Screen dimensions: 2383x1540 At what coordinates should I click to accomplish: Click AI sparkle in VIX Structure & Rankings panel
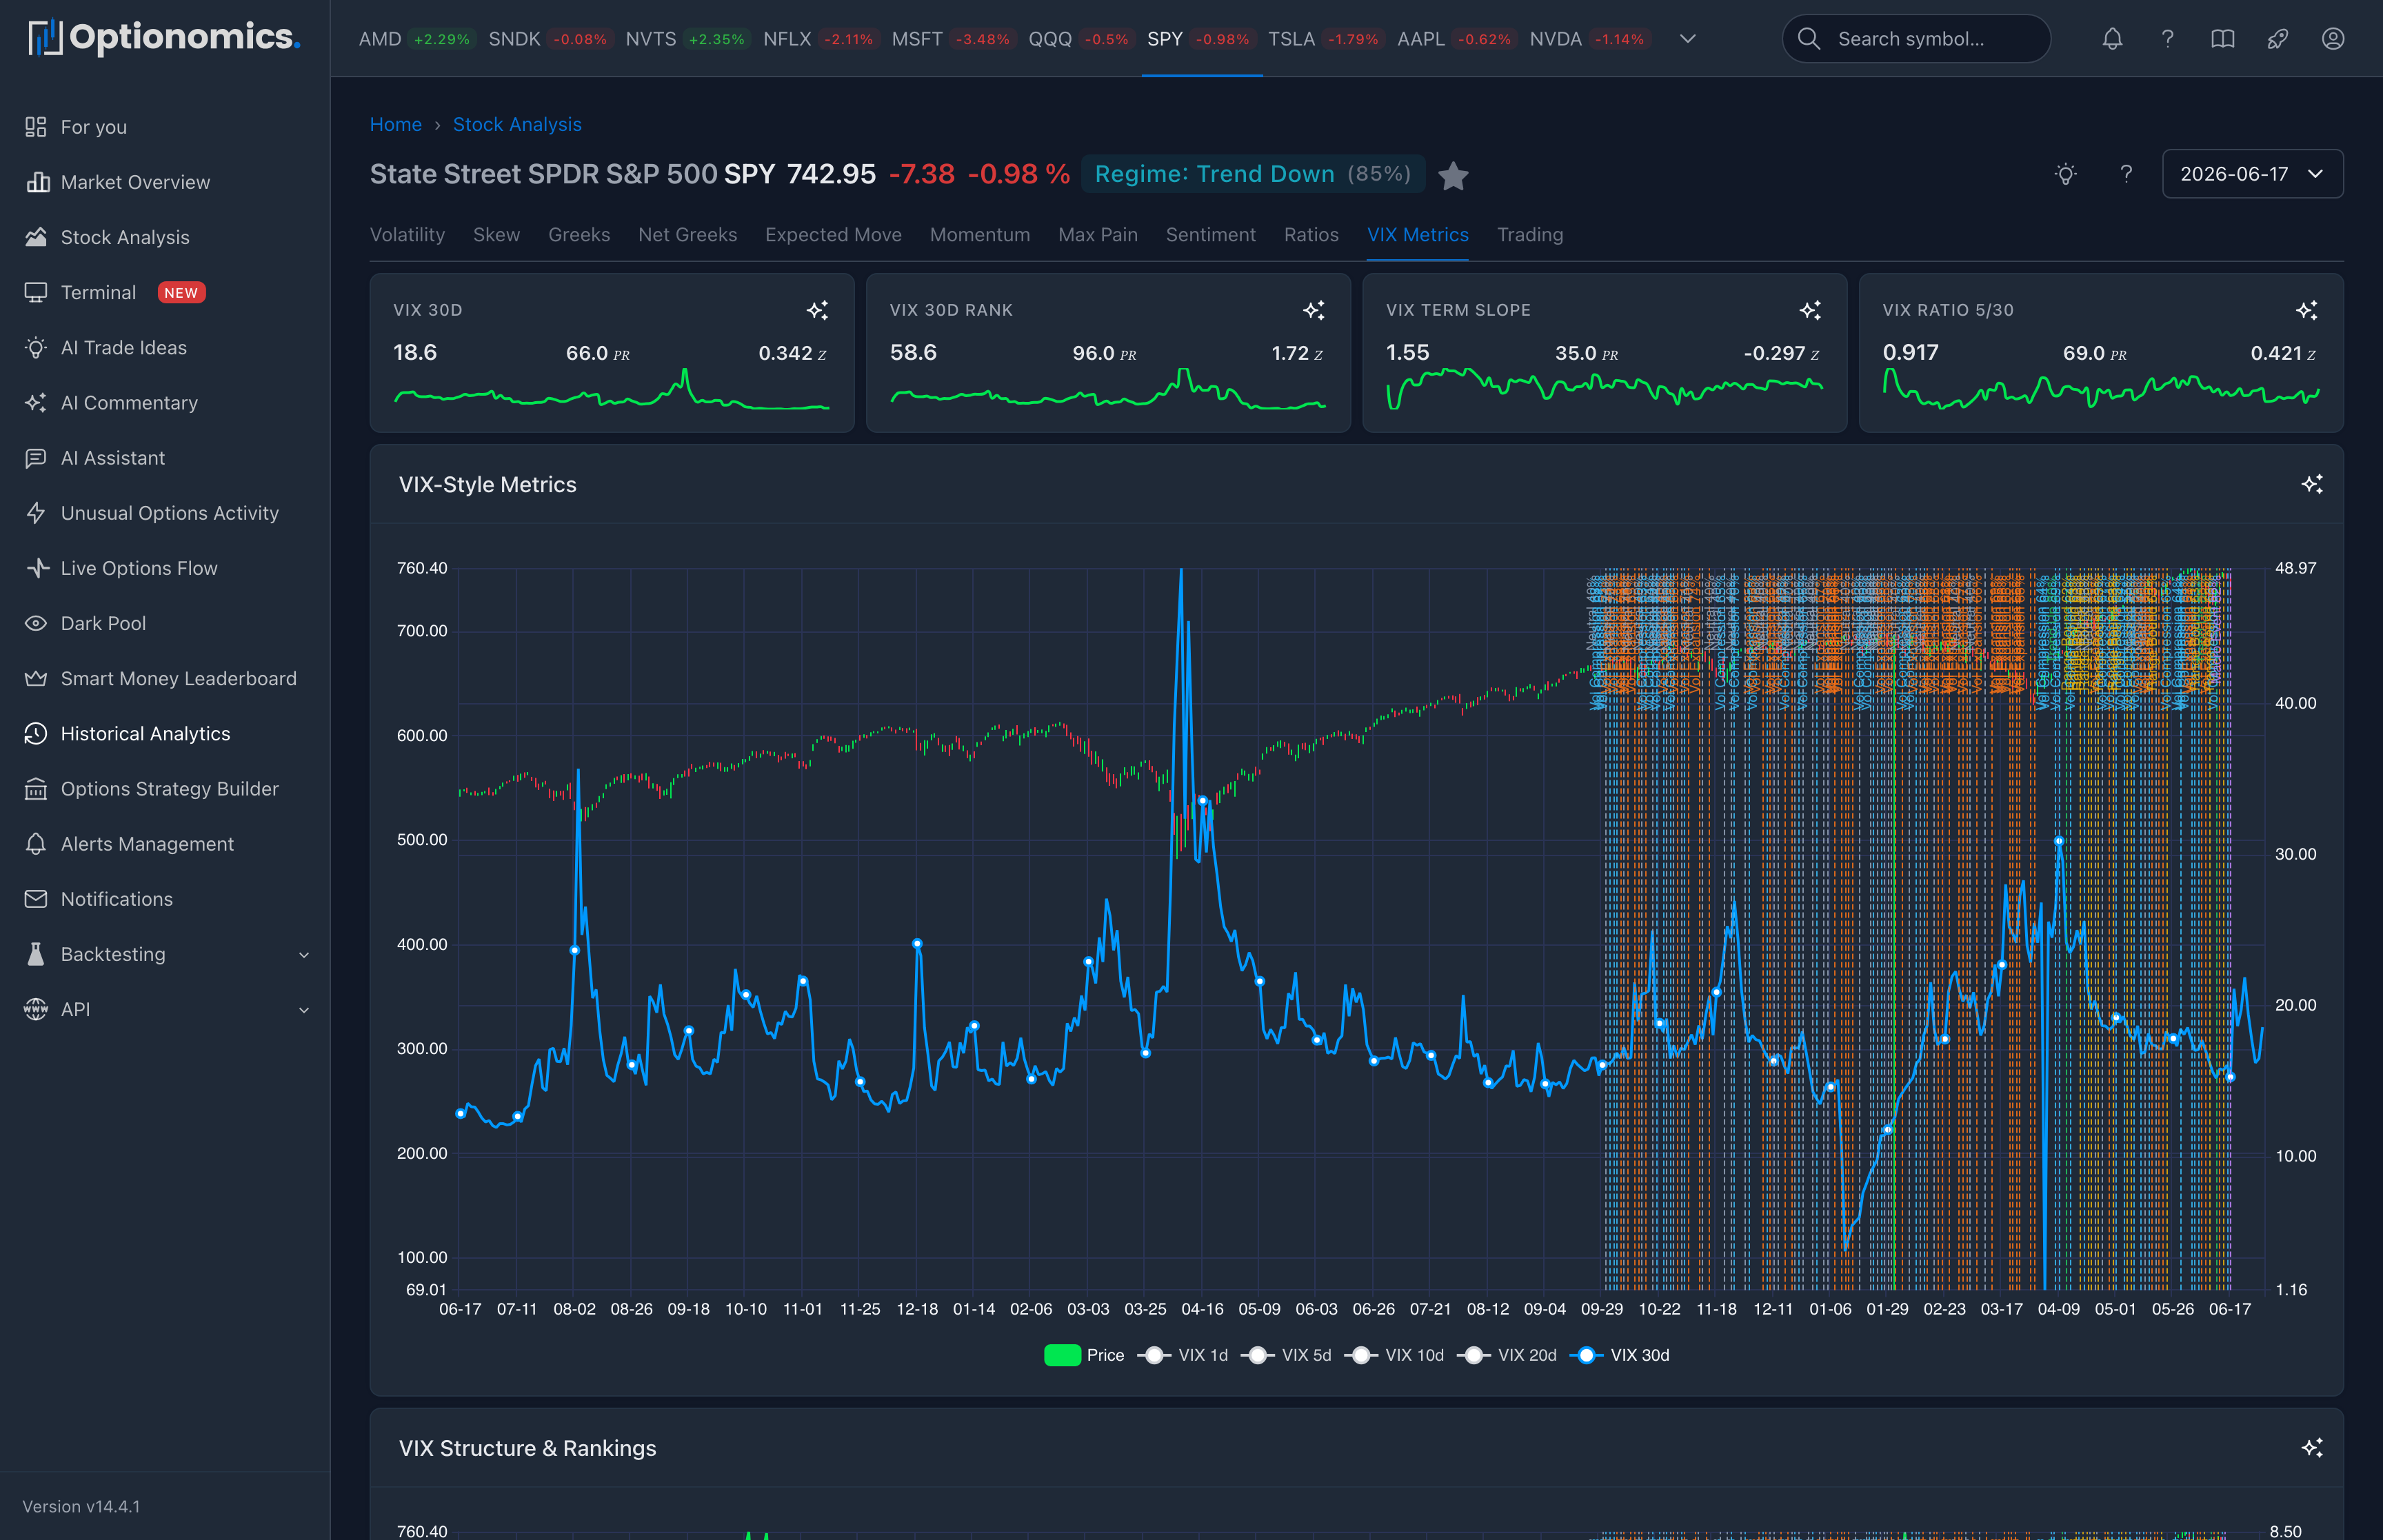2312,1448
